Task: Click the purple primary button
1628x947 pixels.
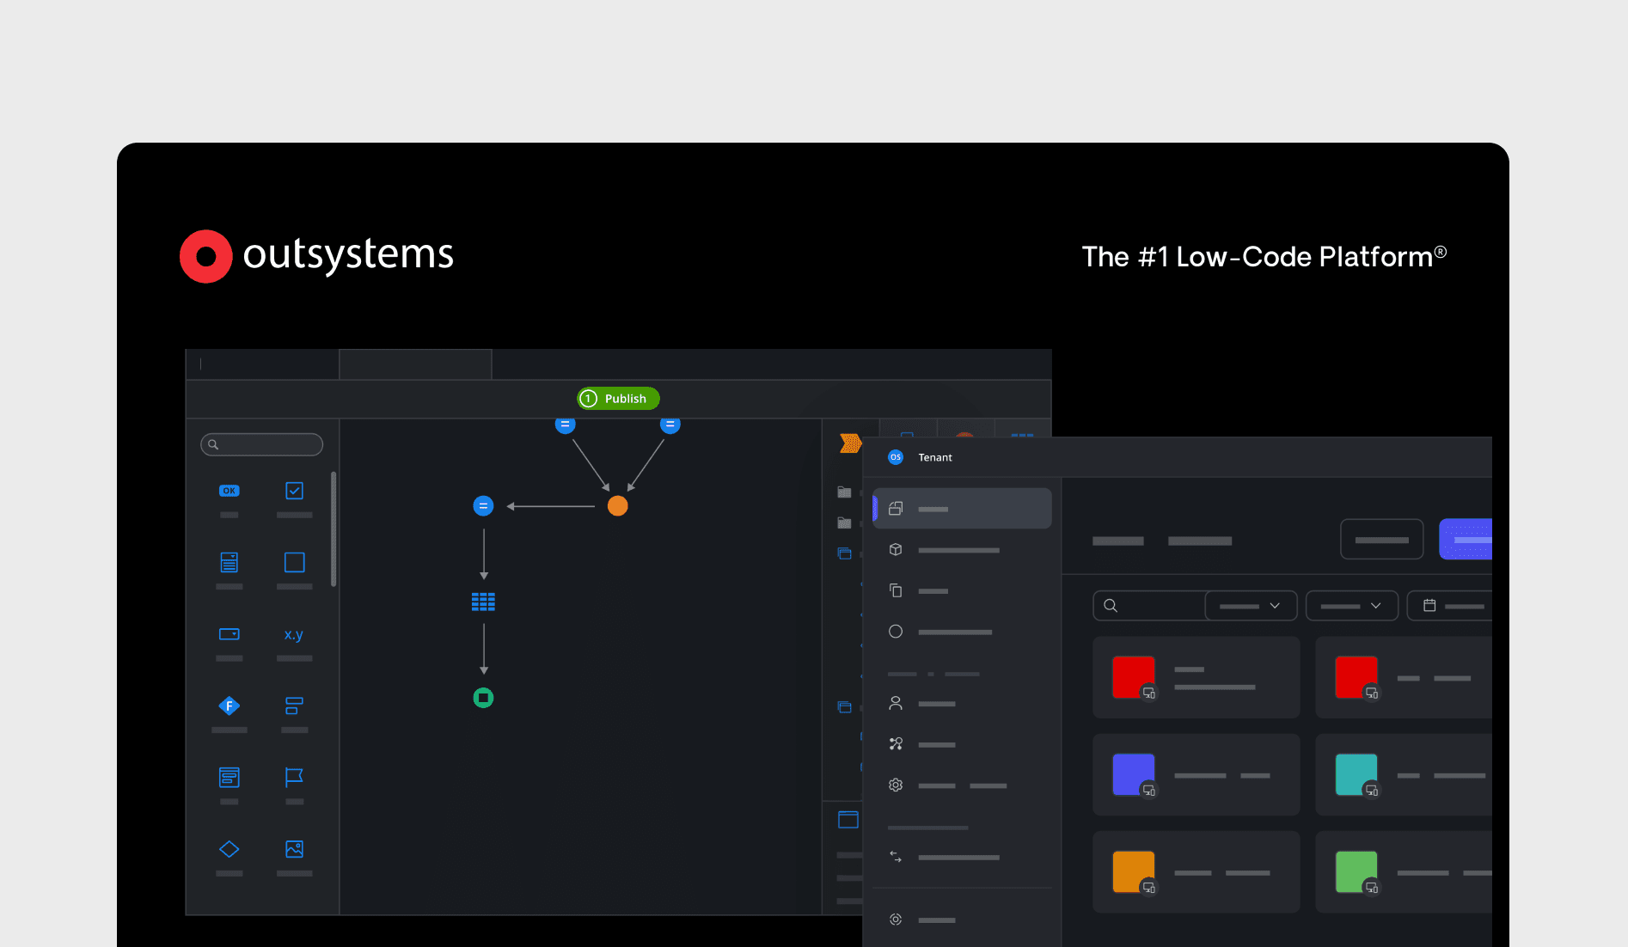Action: point(1466,540)
